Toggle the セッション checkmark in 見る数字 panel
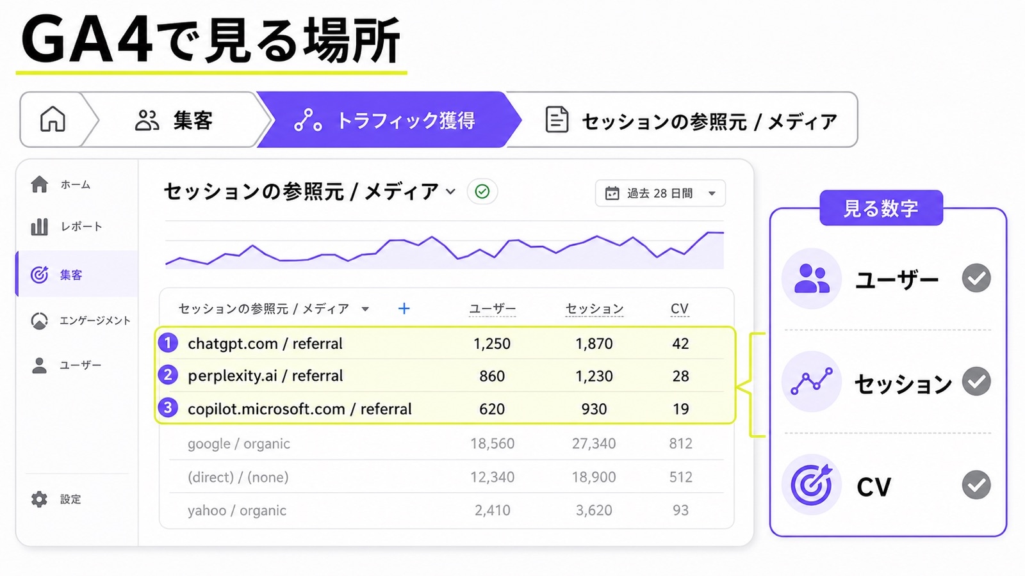The height and width of the screenshot is (576, 1025). click(x=976, y=381)
